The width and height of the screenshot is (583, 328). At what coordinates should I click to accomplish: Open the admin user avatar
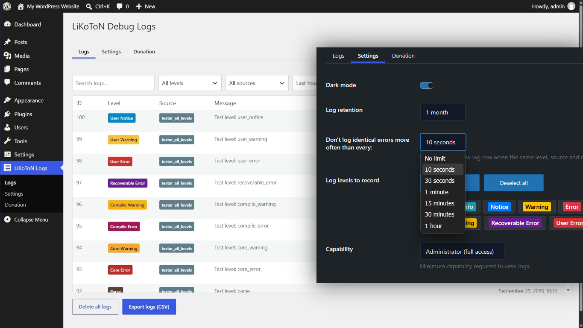(x=571, y=6)
